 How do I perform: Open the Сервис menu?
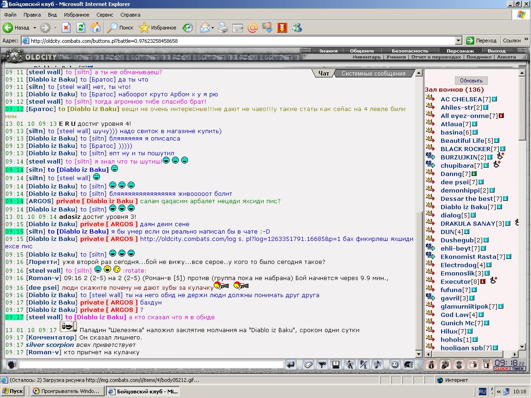coord(105,15)
